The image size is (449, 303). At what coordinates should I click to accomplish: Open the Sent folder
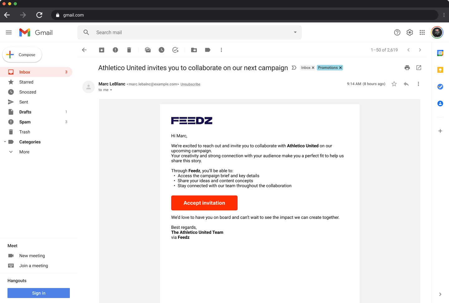pyautogui.click(x=24, y=102)
